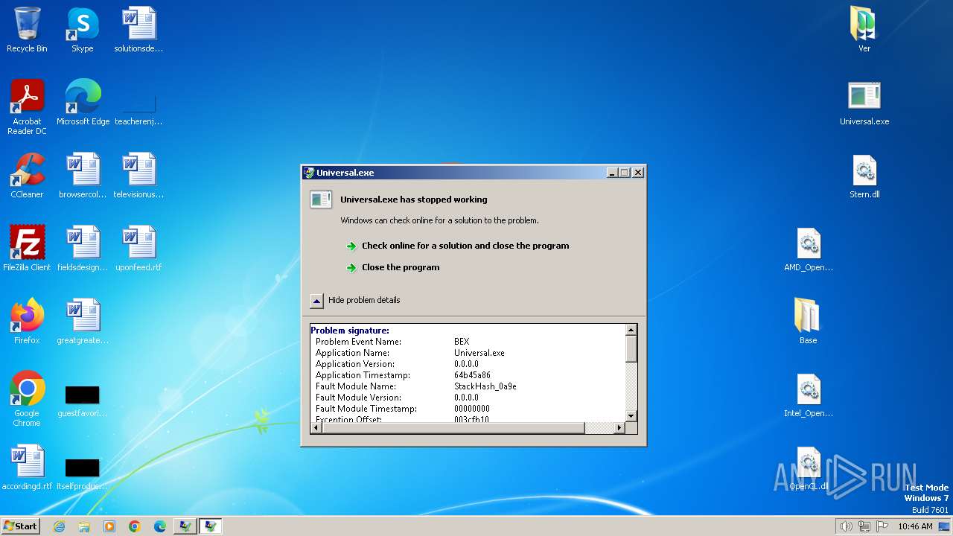Click the 10:46 AM taskbar clock
Viewport: 953px width, 536px height.
pos(915,526)
